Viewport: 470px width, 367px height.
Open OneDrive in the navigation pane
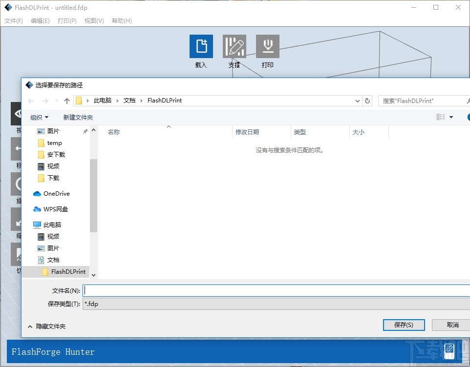[x=54, y=193]
